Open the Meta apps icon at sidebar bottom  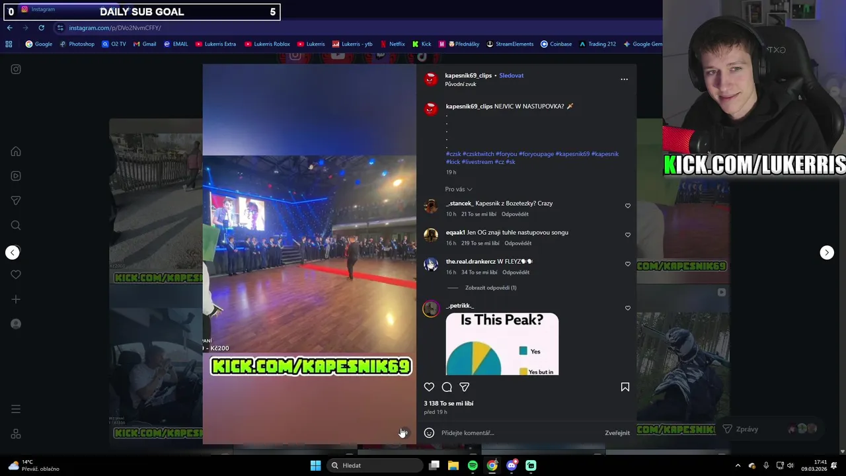(x=16, y=434)
